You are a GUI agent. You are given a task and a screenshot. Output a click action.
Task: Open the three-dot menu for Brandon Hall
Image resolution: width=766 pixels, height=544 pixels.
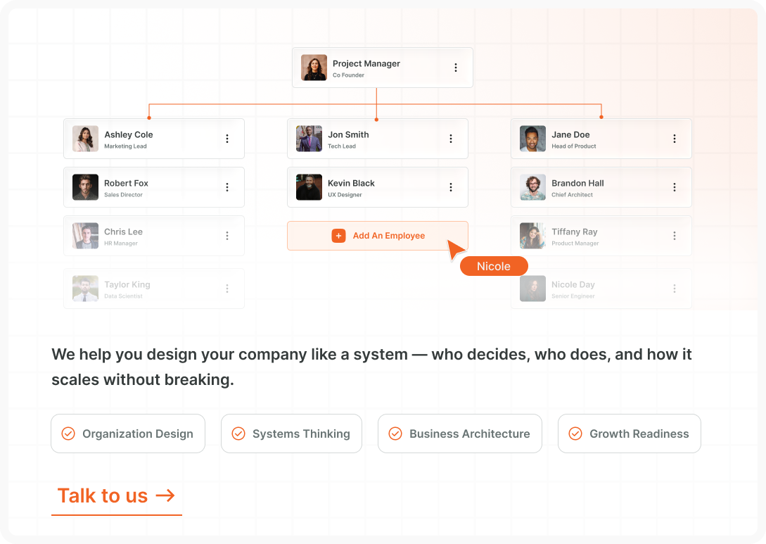click(x=675, y=187)
